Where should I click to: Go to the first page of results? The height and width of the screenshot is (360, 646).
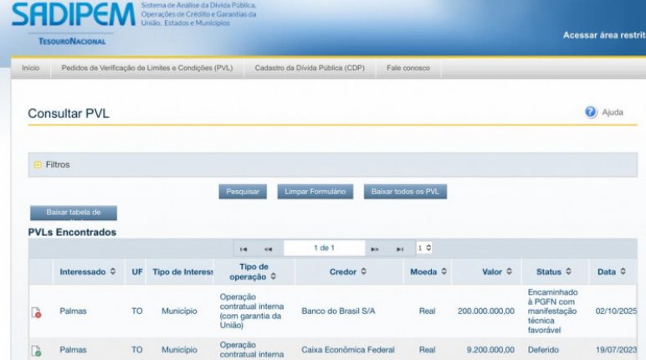244,249
